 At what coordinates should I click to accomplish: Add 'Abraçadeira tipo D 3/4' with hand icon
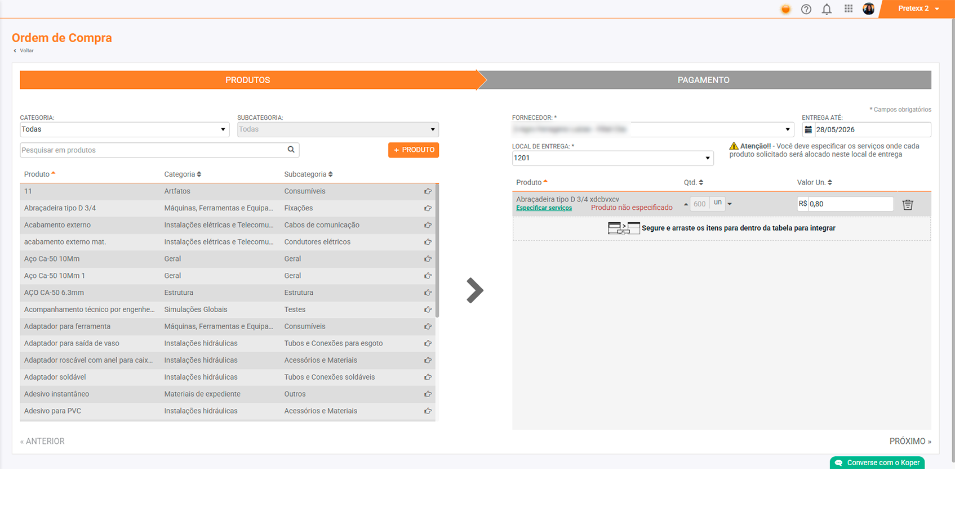[428, 208]
